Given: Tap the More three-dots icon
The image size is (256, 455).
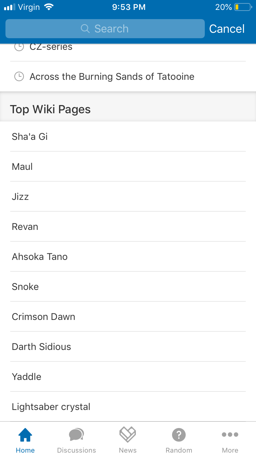Looking at the screenshot, I should pyautogui.click(x=230, y=435).
